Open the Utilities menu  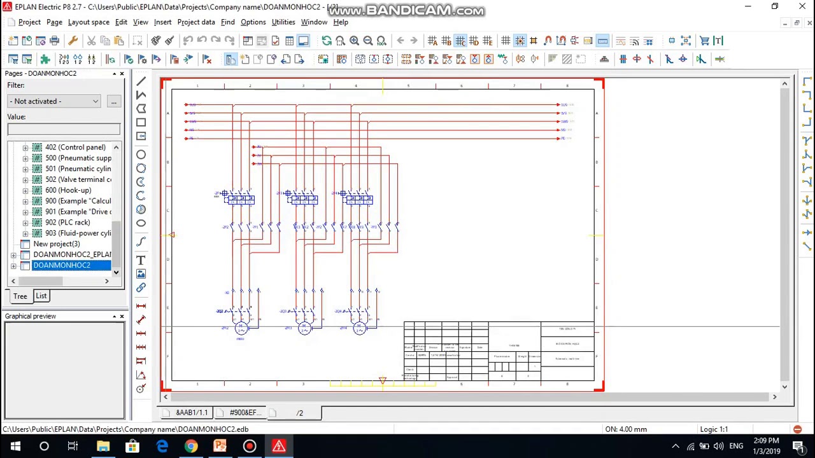point(283,22)
